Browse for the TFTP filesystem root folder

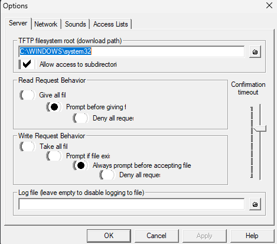[255, 52]
